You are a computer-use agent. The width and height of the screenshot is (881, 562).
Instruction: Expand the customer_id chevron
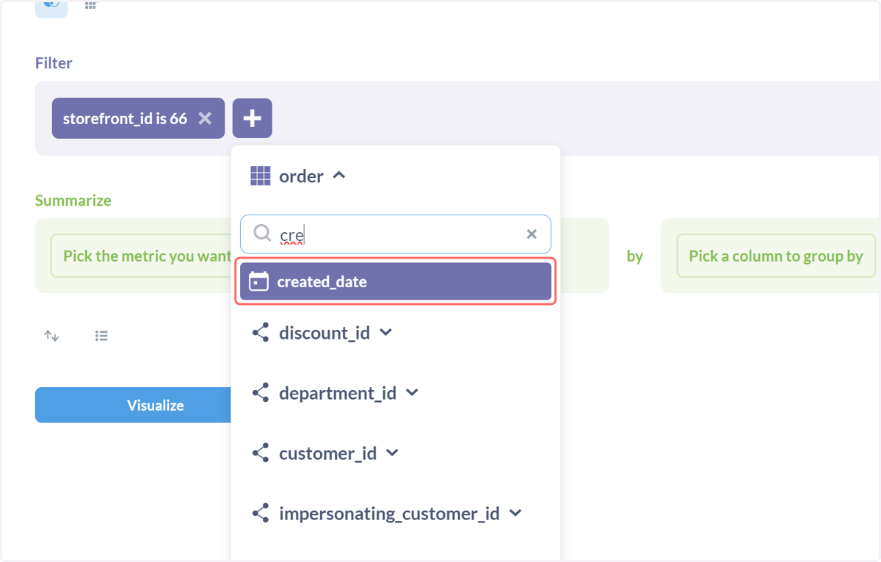[x=393, y=453]
